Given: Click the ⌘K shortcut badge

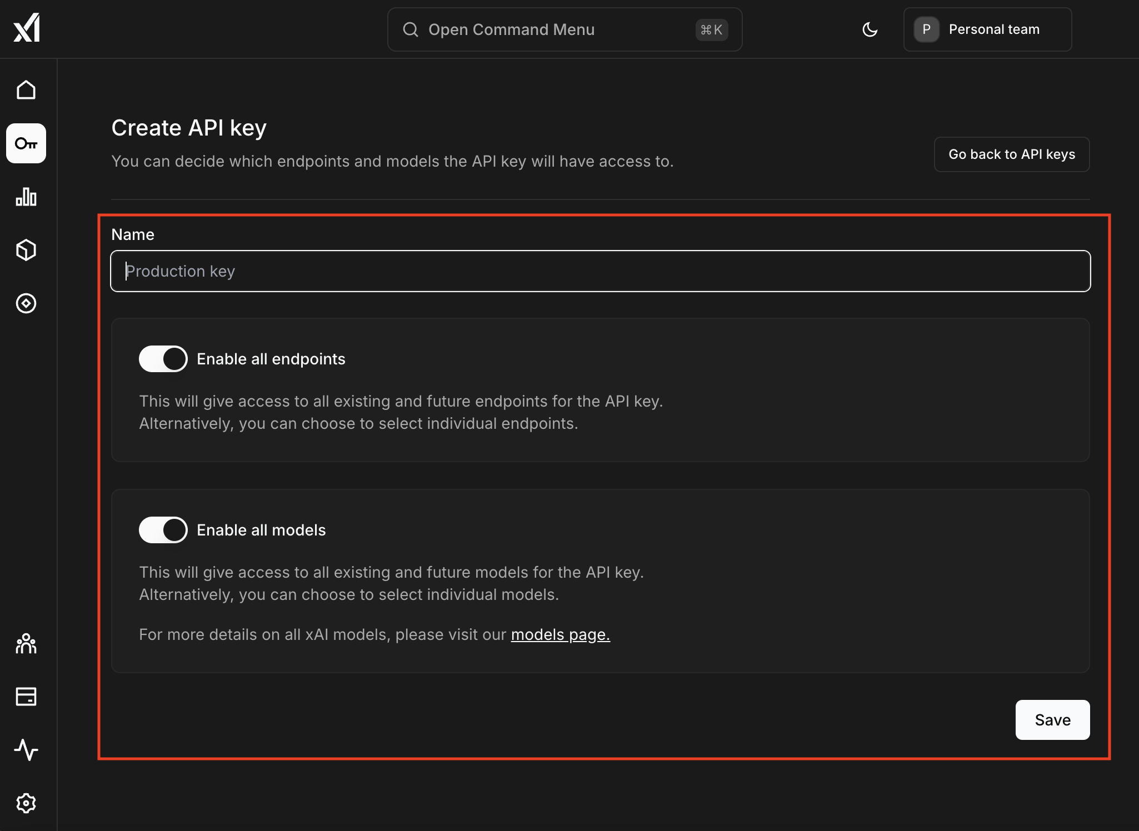Looking at the screenshot, I should pyautogui.click(x=711, y=29).
